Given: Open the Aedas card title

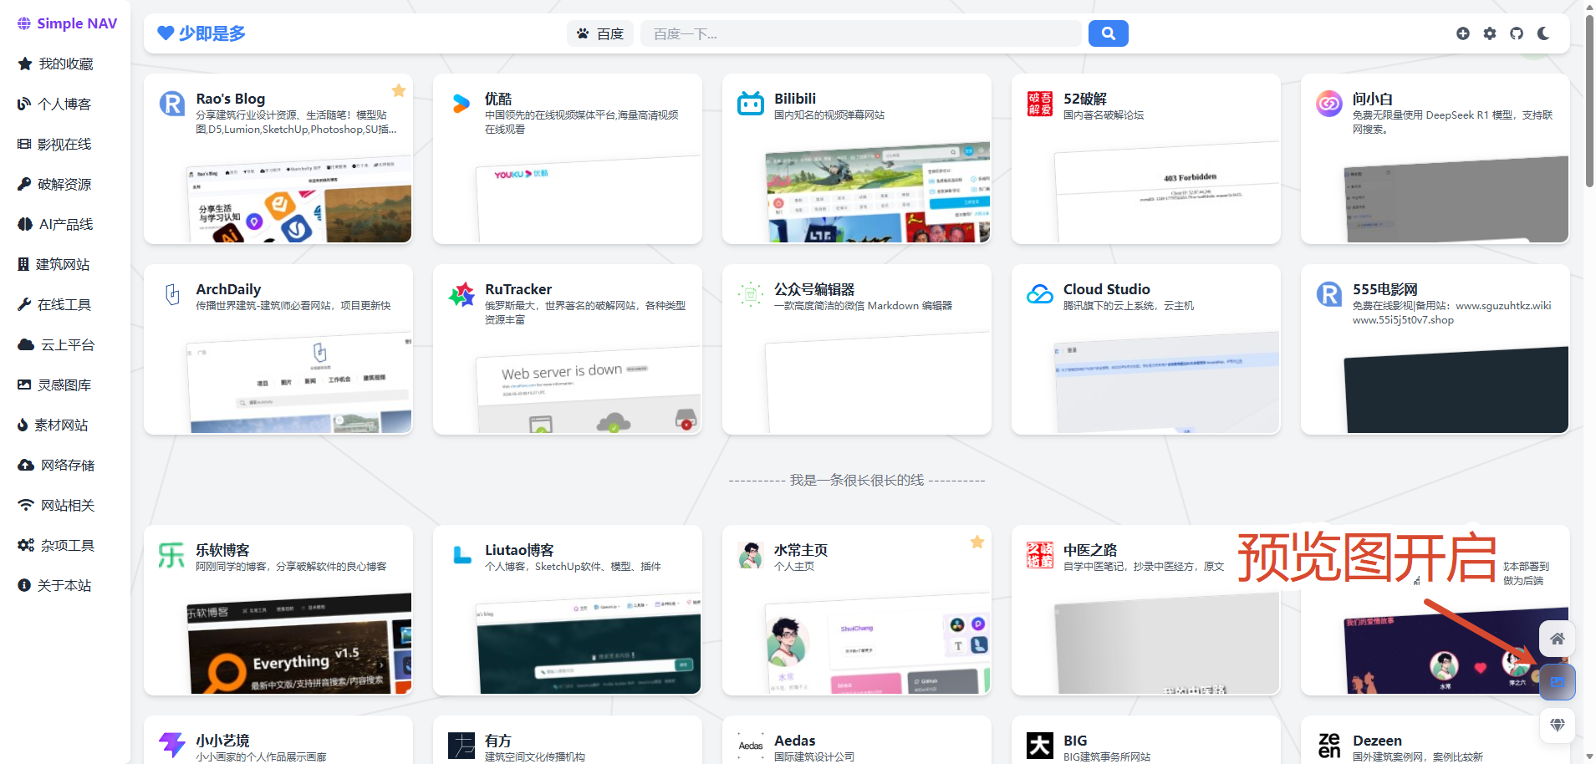Looking at the screenshot, I should pyautogui.click(x=794, y=741).
